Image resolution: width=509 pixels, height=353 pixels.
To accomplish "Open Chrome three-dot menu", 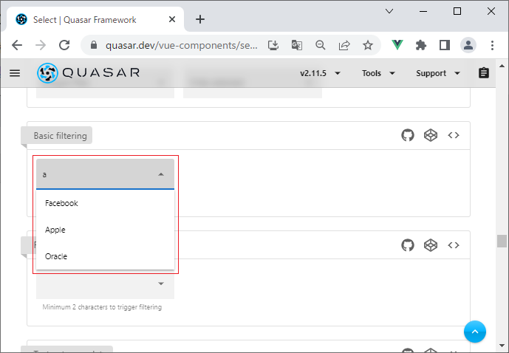I will (492, 45).
